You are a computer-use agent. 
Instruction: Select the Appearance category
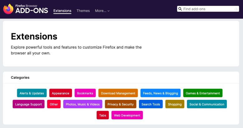pyautogui.click(x=60, y=93)
